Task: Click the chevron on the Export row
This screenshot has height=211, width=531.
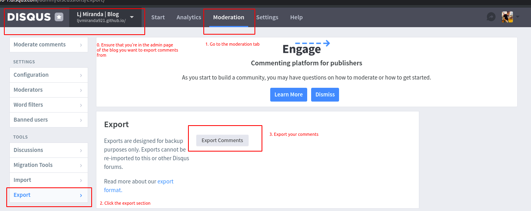Action: click(81, 195)
